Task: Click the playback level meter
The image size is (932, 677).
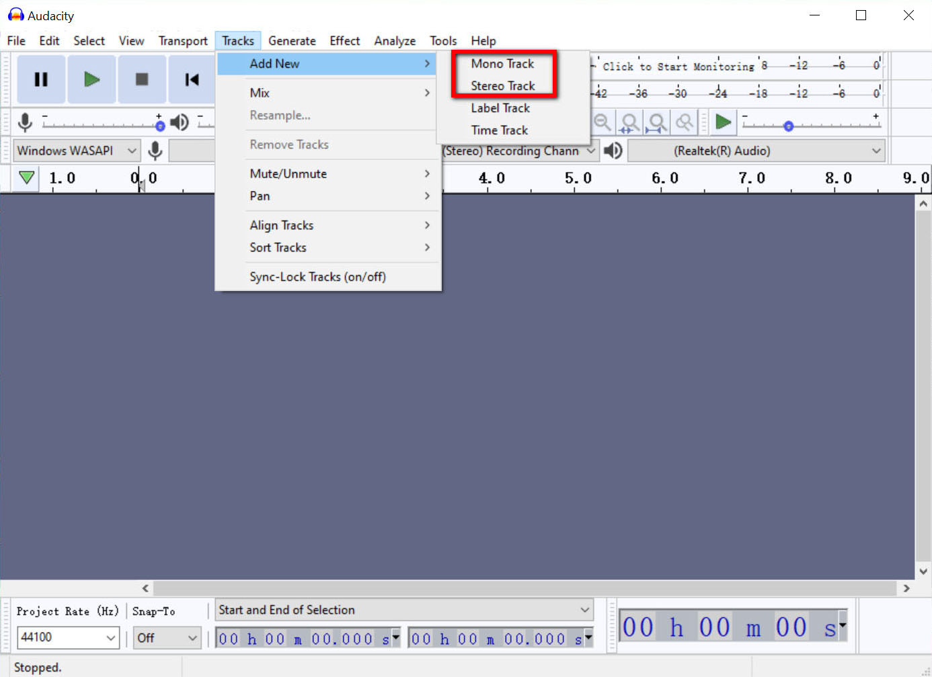Action: (737, 93)
